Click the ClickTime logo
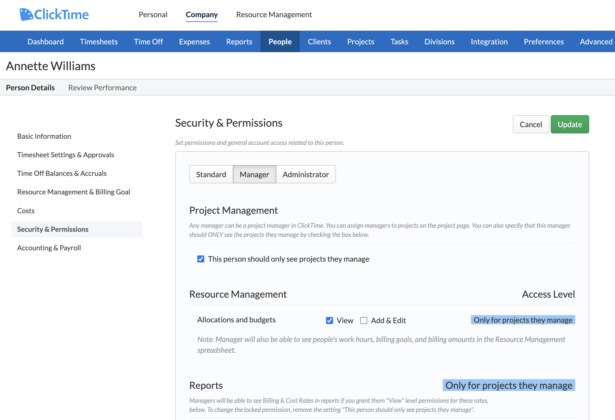 [54, 15]
